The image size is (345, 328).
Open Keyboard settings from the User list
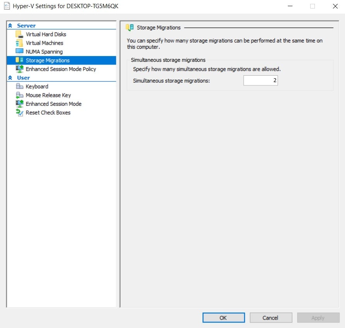[x=36, y=86]
